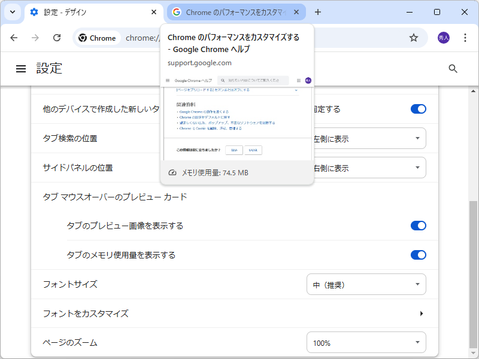Image resolution: width=479 pixels, height=359 pixels.
Task: Click はい in the feedback prompt
Action: pos(234,150)
